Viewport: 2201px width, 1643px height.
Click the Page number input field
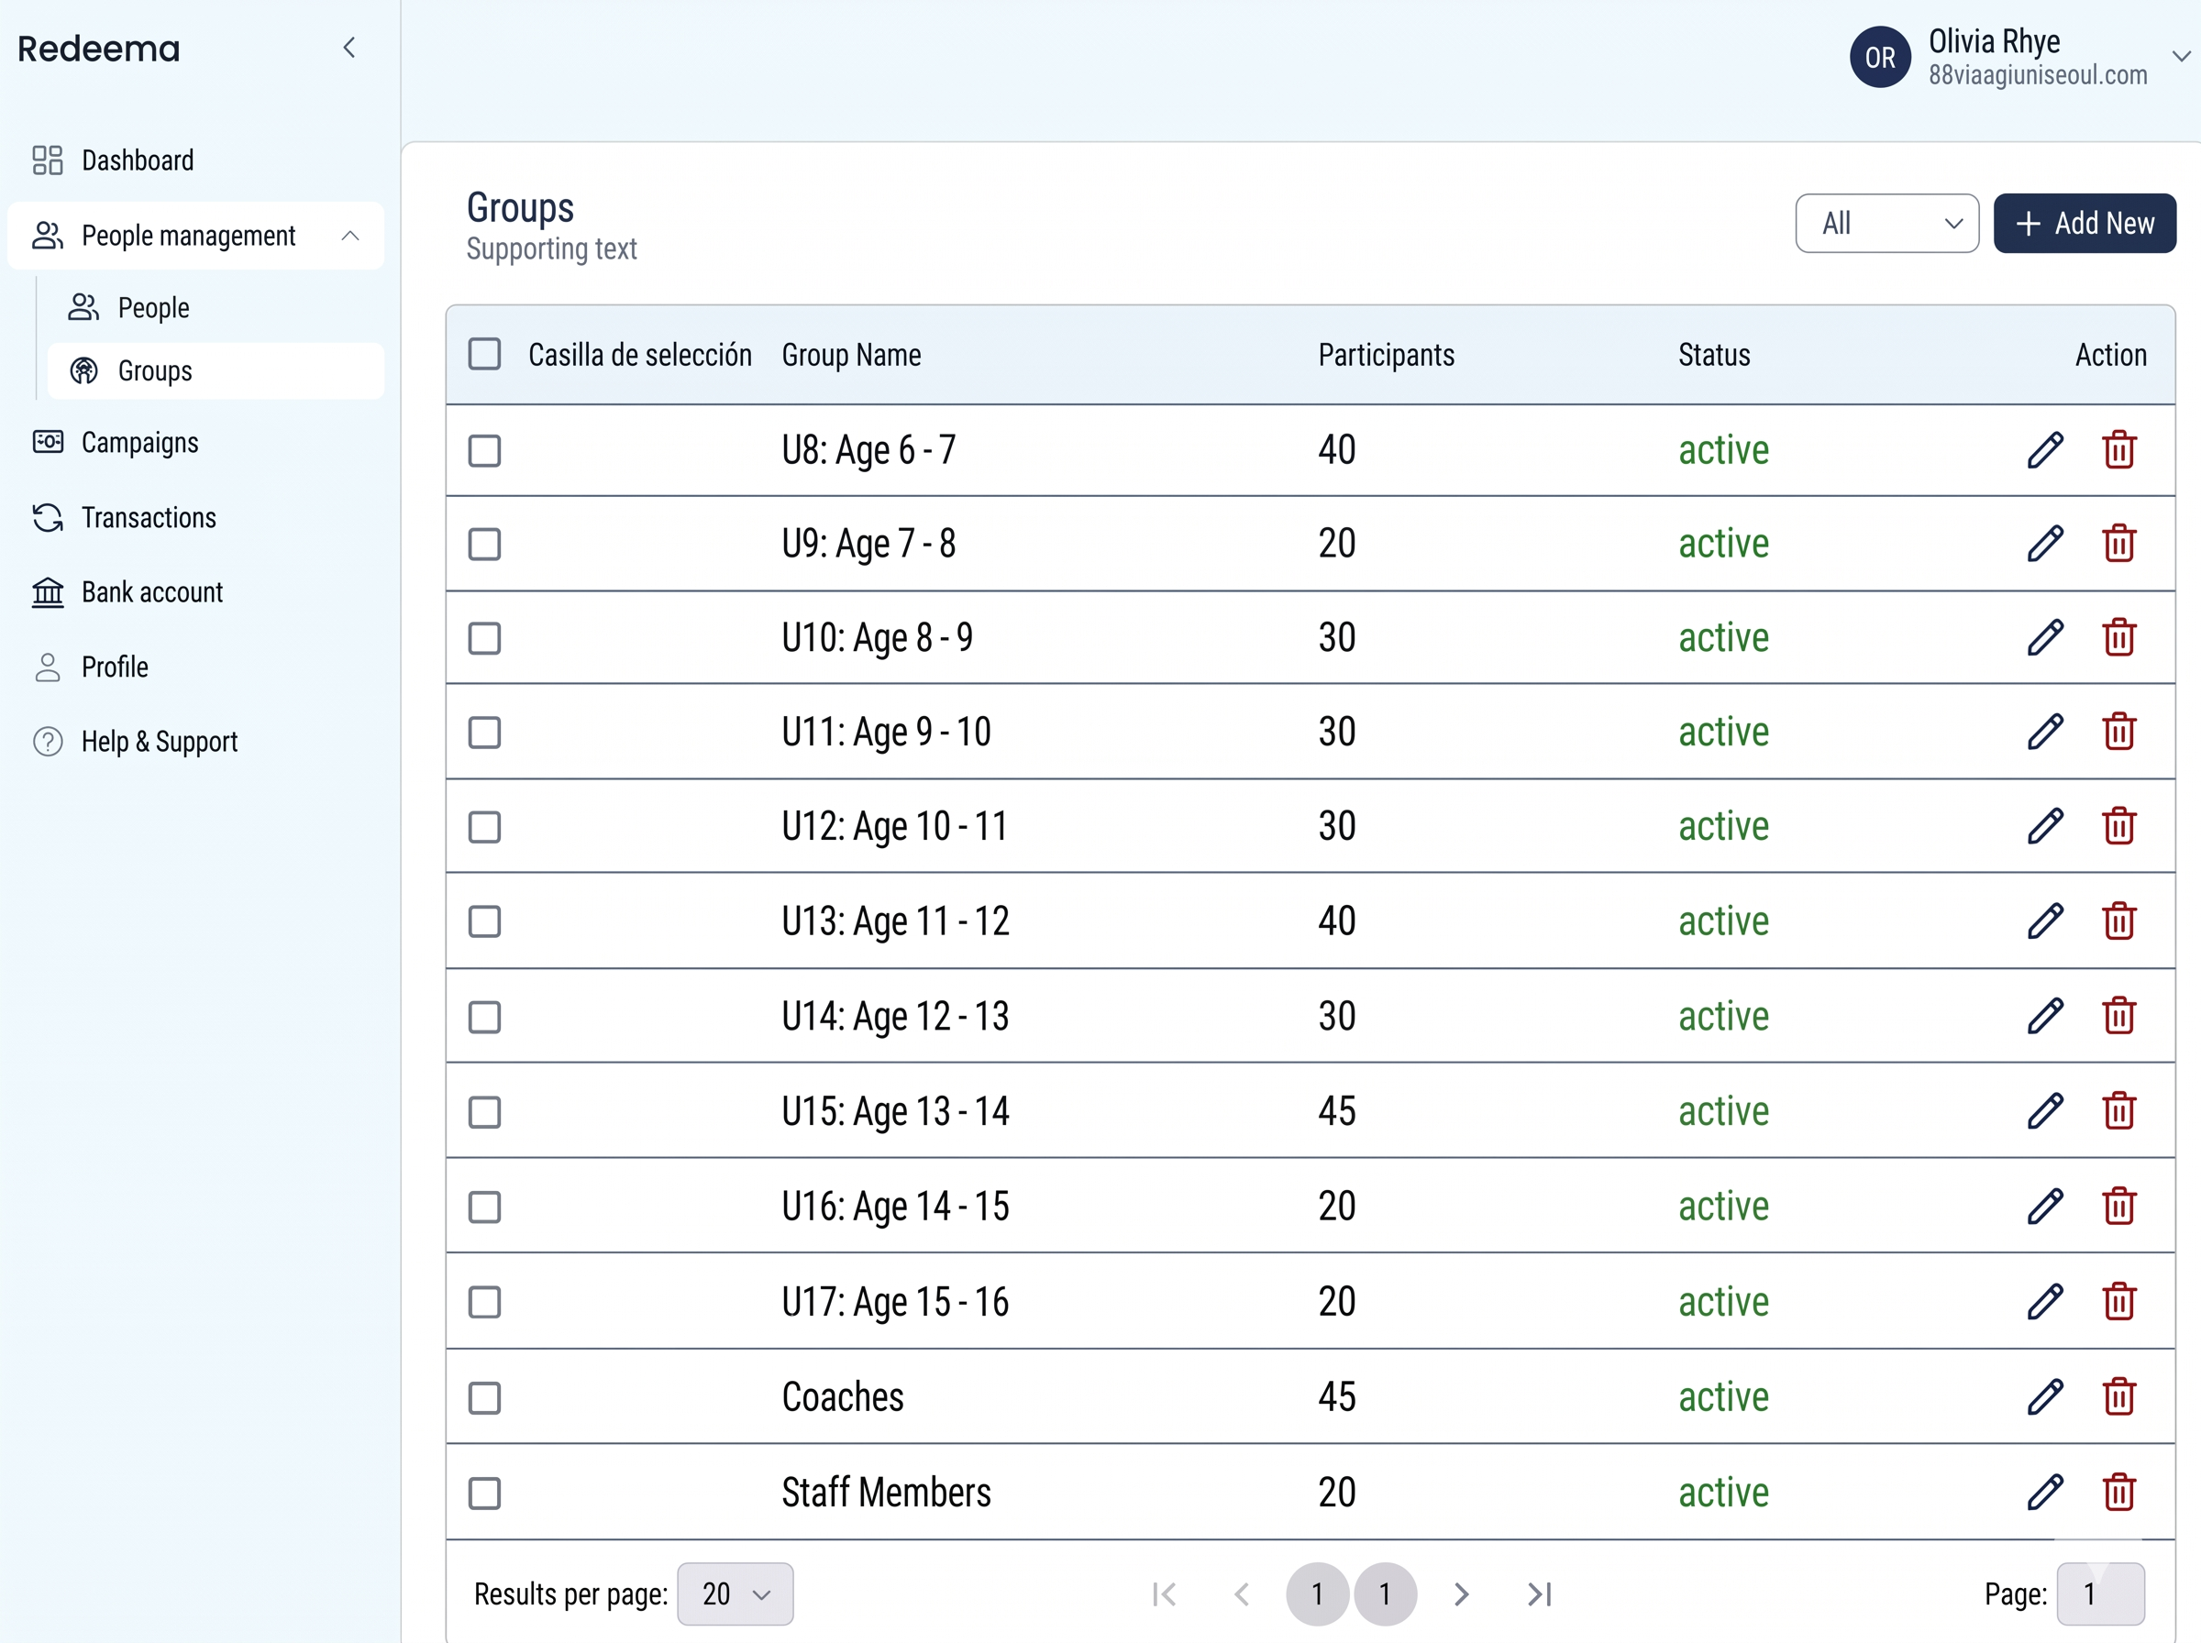(x=2100, y=1594)
